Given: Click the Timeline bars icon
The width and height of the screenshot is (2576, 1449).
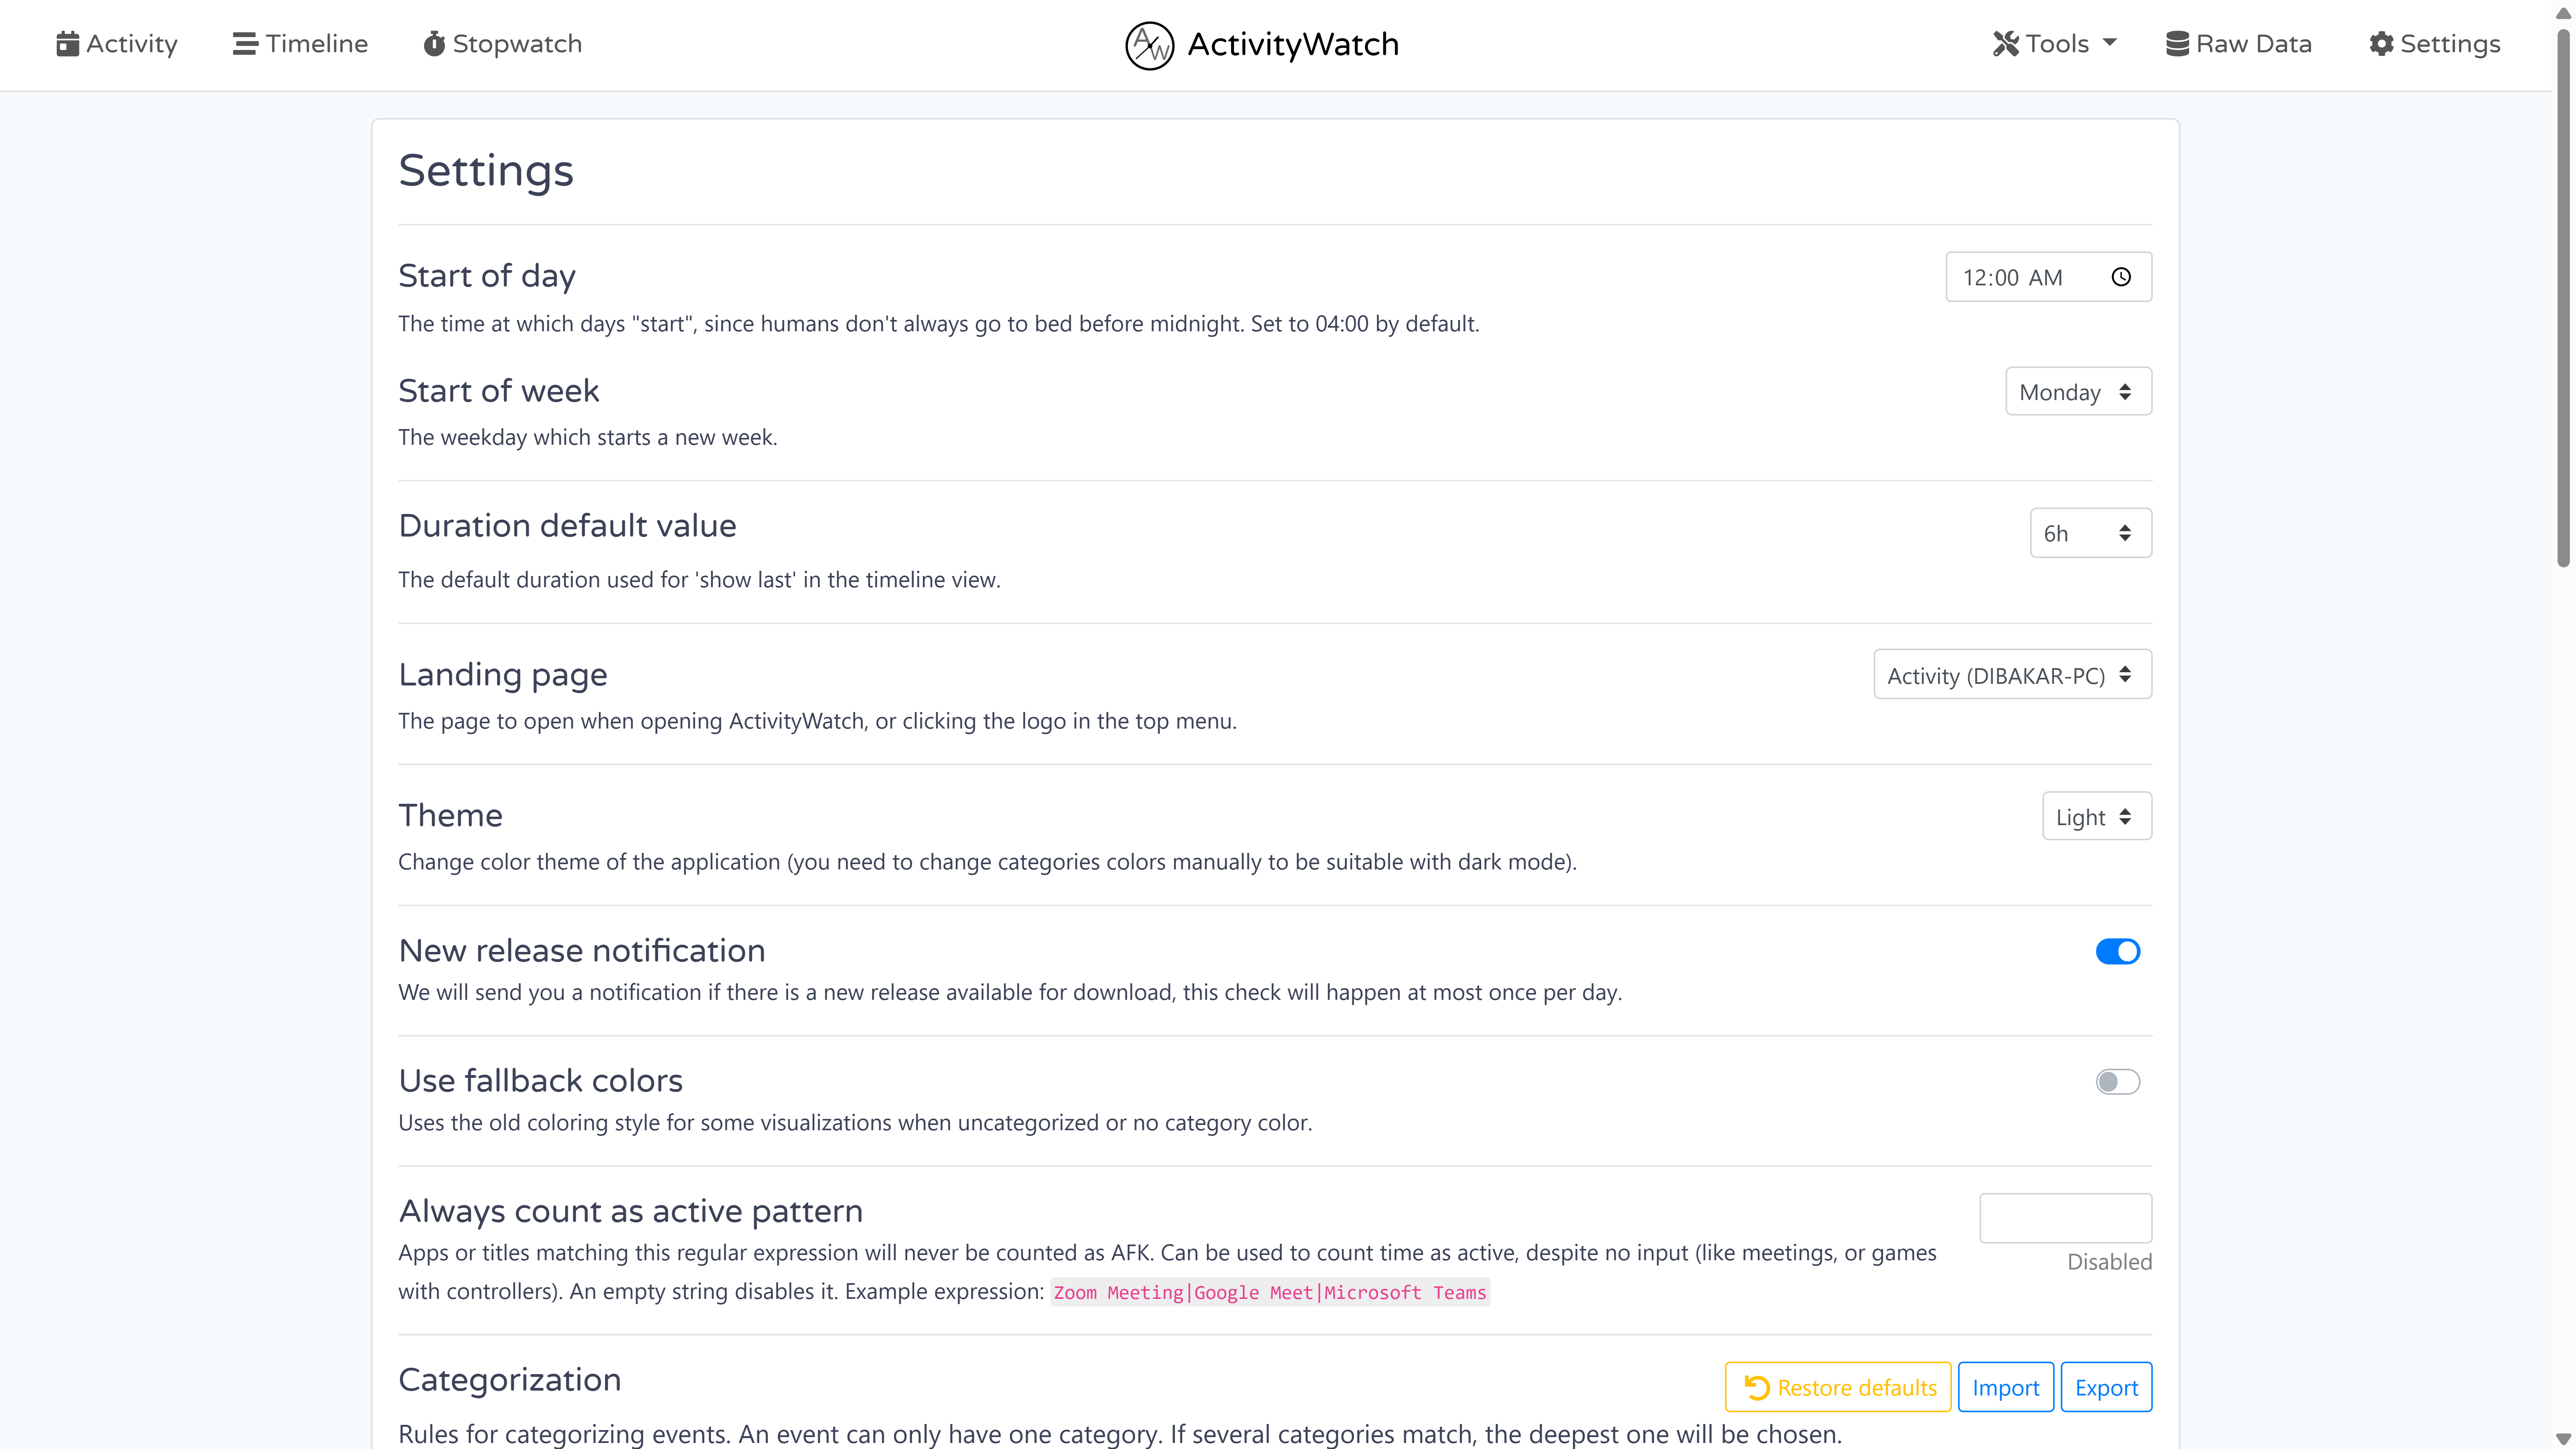Looking at the screenshot, I should (x=245, y=44).
